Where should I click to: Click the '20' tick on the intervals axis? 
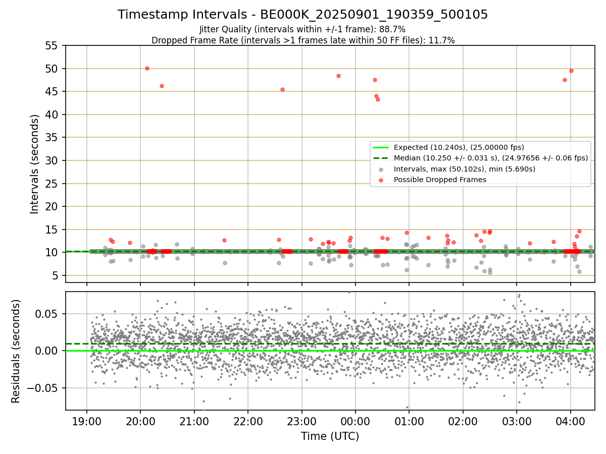(52, 206)
